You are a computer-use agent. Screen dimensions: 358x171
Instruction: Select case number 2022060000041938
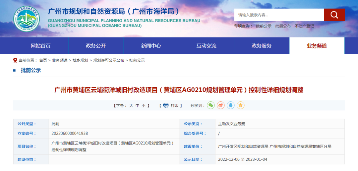pos(70,134)
